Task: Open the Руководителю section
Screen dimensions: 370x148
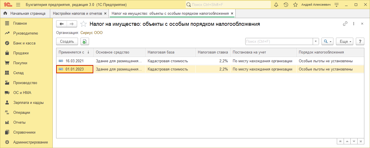Action: point(26,33)
